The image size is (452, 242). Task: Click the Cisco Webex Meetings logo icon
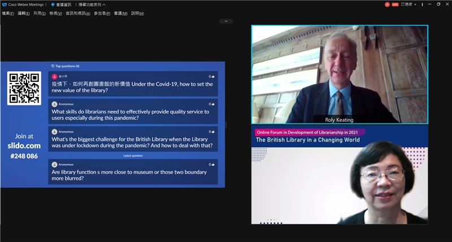[5, 5]
